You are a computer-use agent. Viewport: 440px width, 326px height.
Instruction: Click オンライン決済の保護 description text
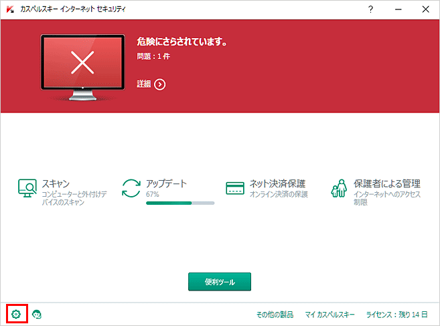coord(279,194)
